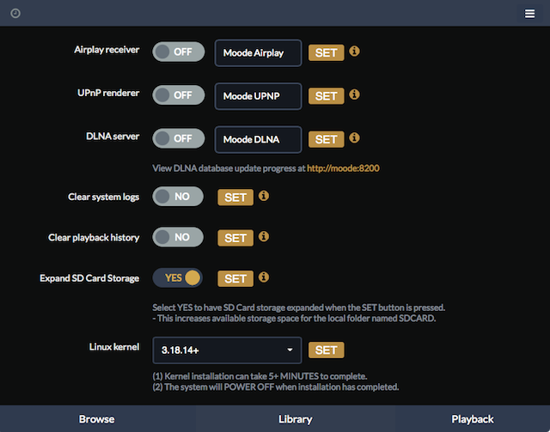Click SET for Linux kernel
Viewport: 550px width, 432px height.
tap(327, 350)
